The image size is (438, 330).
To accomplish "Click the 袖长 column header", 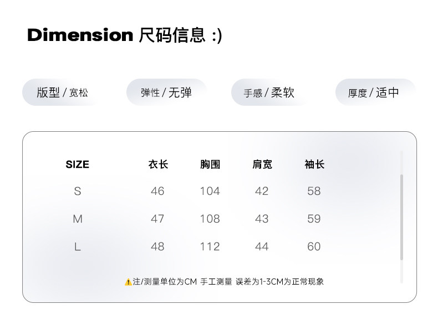I will (314, 164).
